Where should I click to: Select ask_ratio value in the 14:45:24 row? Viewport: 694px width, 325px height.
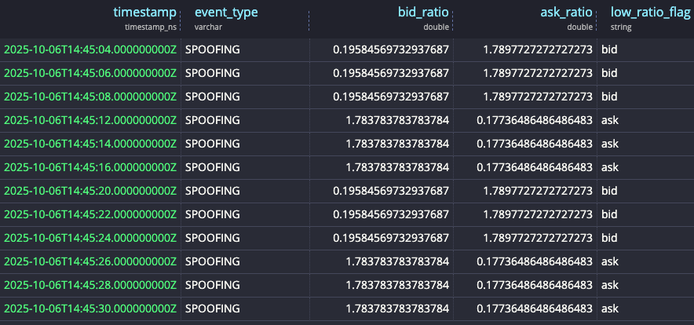tap(535, 238)
